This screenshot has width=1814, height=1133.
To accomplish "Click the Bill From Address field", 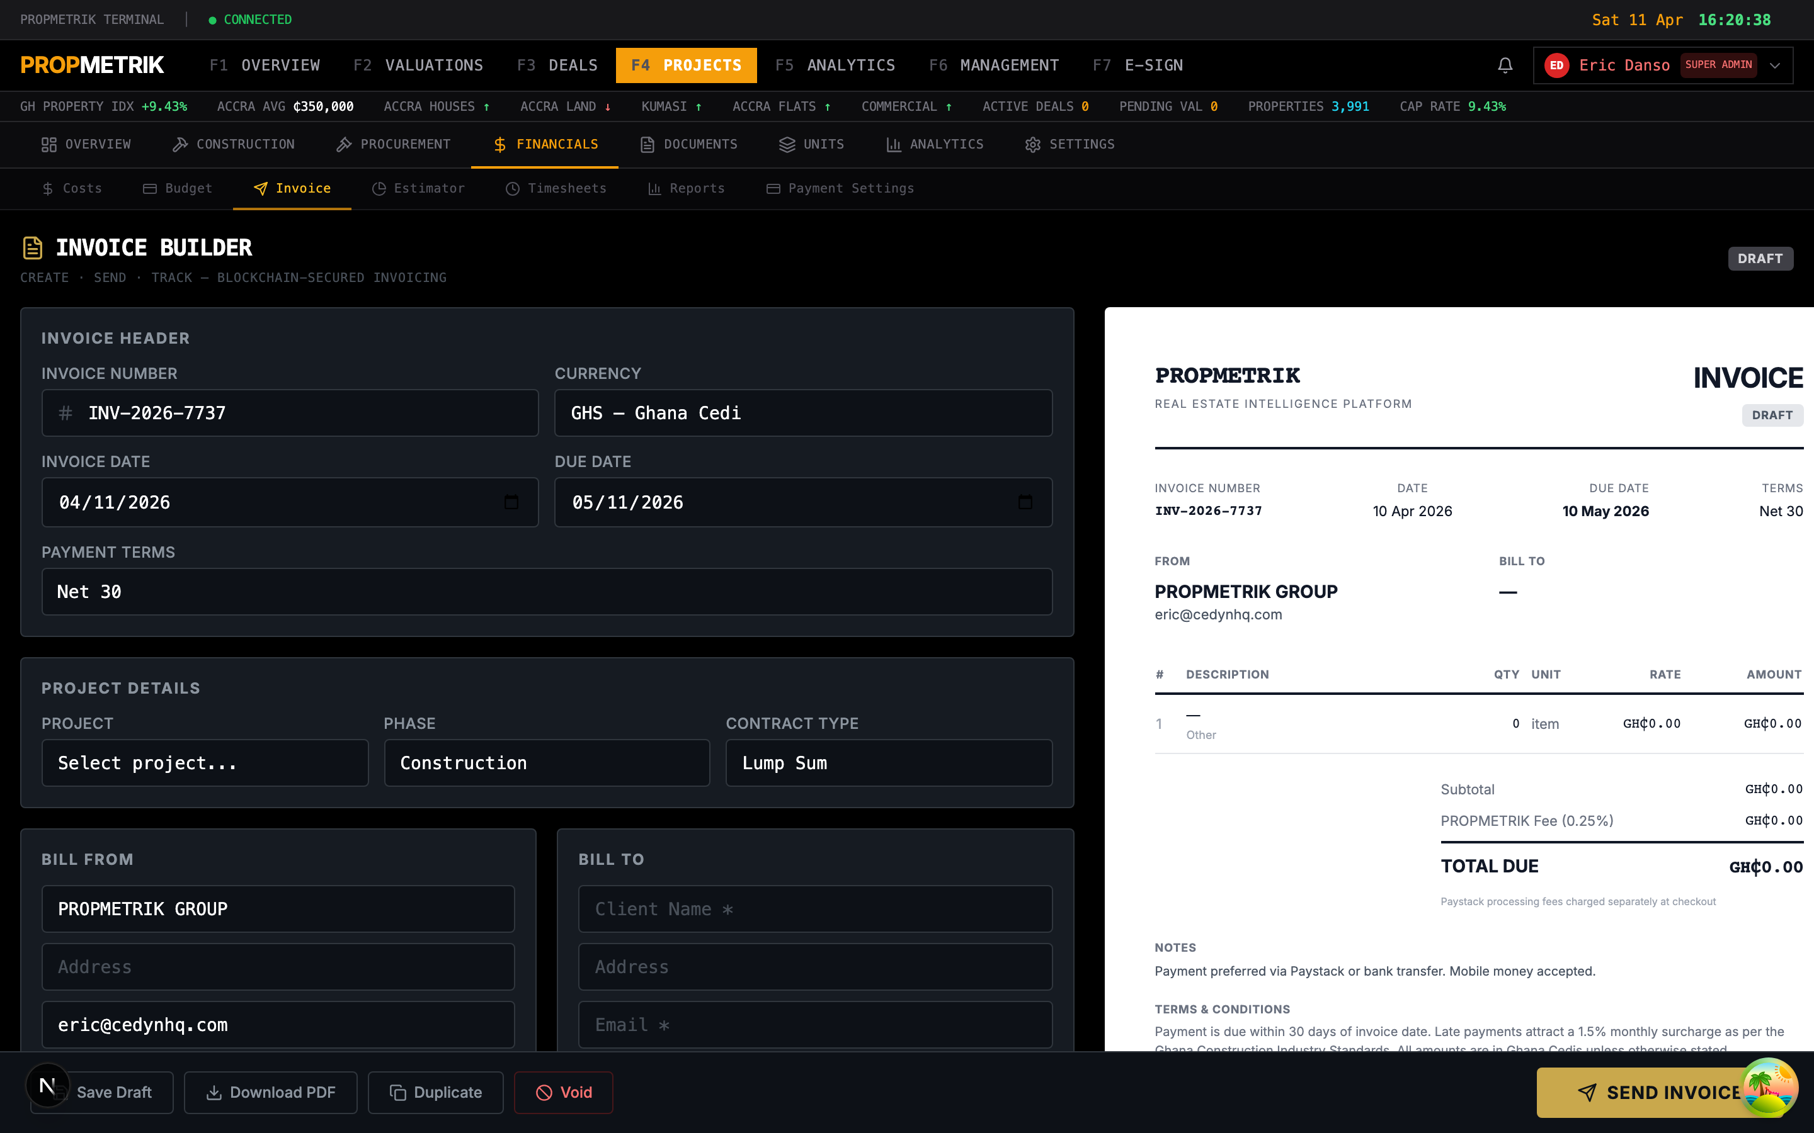I will tap(278, 967).
